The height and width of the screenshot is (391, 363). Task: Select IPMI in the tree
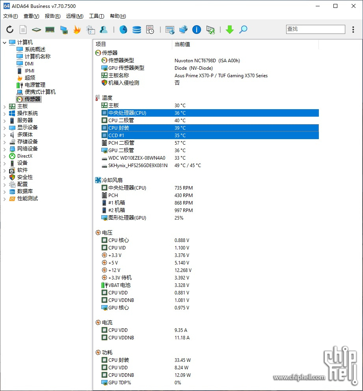30,71
